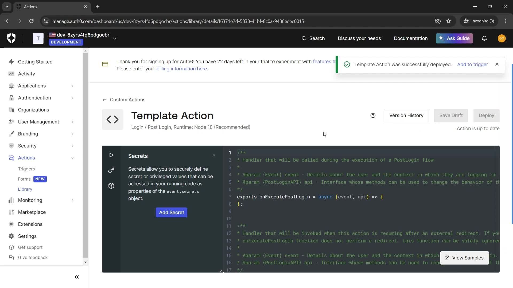Click the User Management people icon

pos(11,122)
